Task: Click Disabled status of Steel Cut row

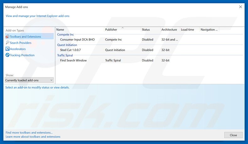Action: point(148,50)
